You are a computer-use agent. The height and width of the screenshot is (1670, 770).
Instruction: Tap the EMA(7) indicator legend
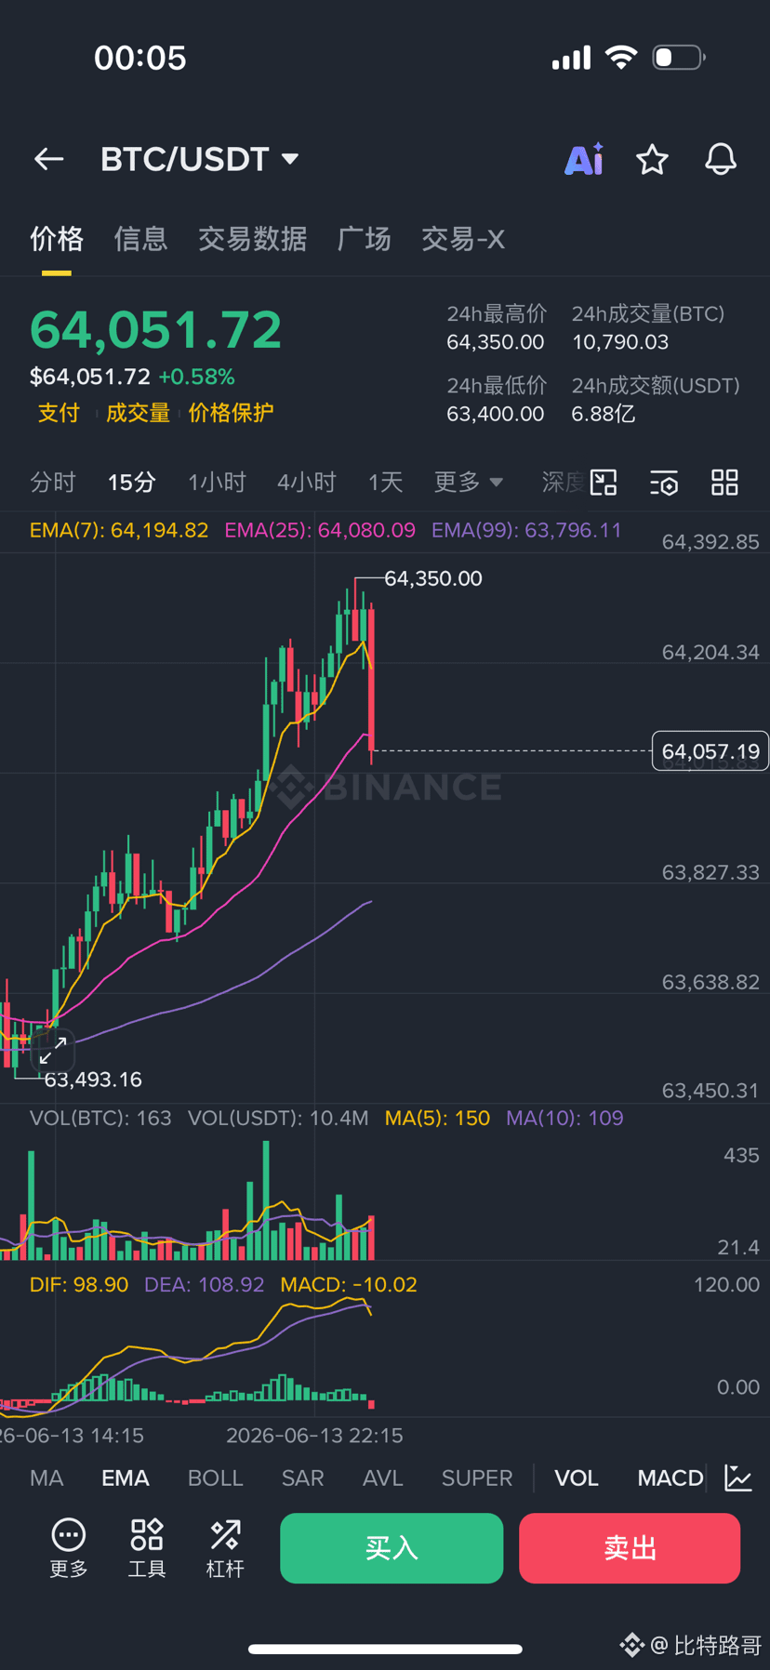pos(119,530)
